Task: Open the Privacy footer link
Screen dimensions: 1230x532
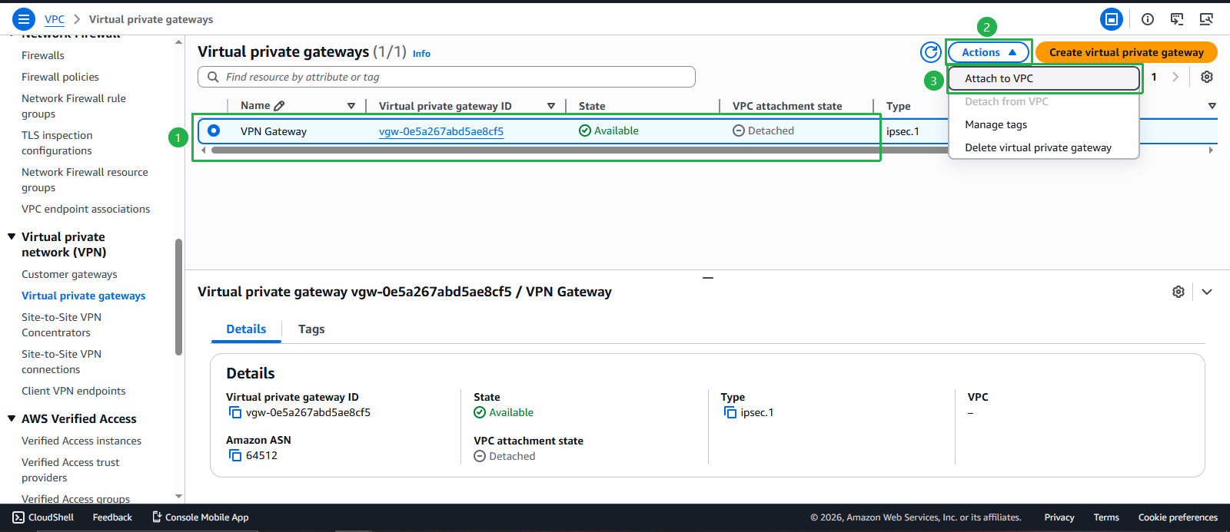Action: coord(1059,517)
